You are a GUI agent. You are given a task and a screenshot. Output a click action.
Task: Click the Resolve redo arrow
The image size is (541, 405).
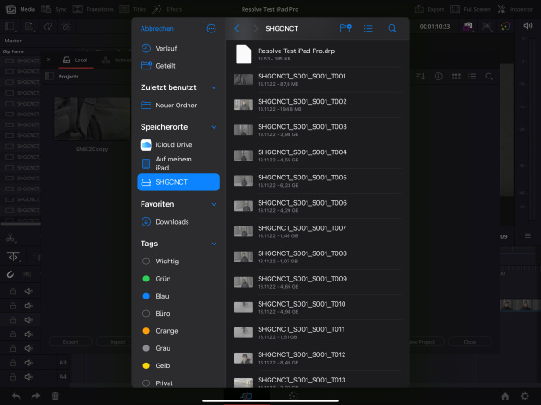coord(35,396)
